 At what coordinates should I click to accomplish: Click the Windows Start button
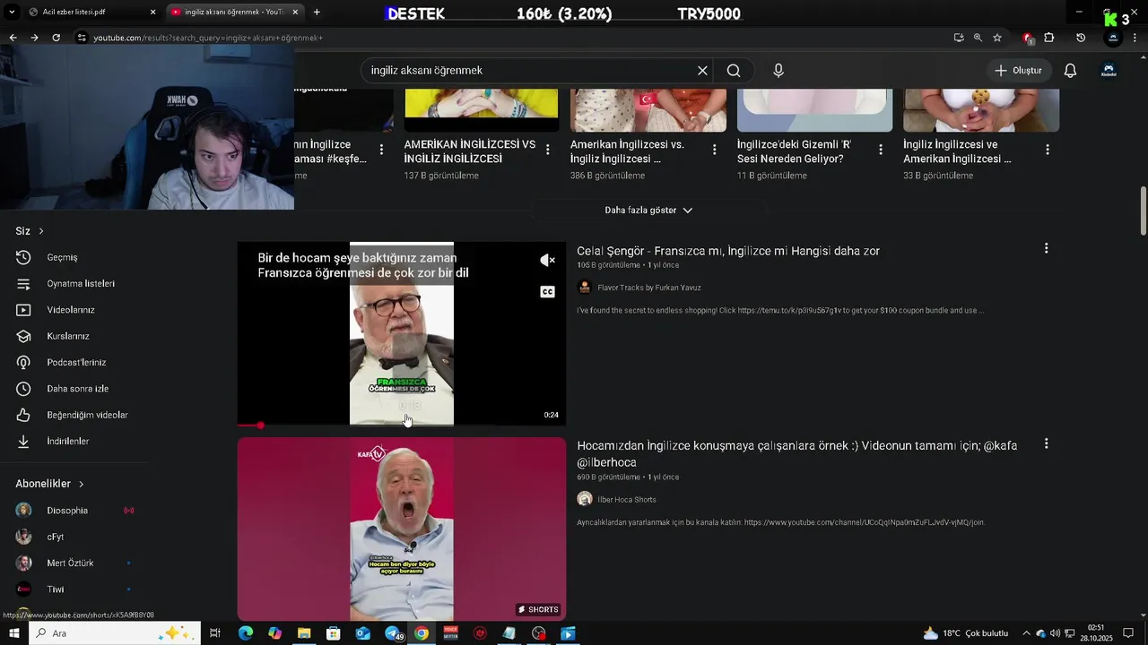[x=13, y=633]
